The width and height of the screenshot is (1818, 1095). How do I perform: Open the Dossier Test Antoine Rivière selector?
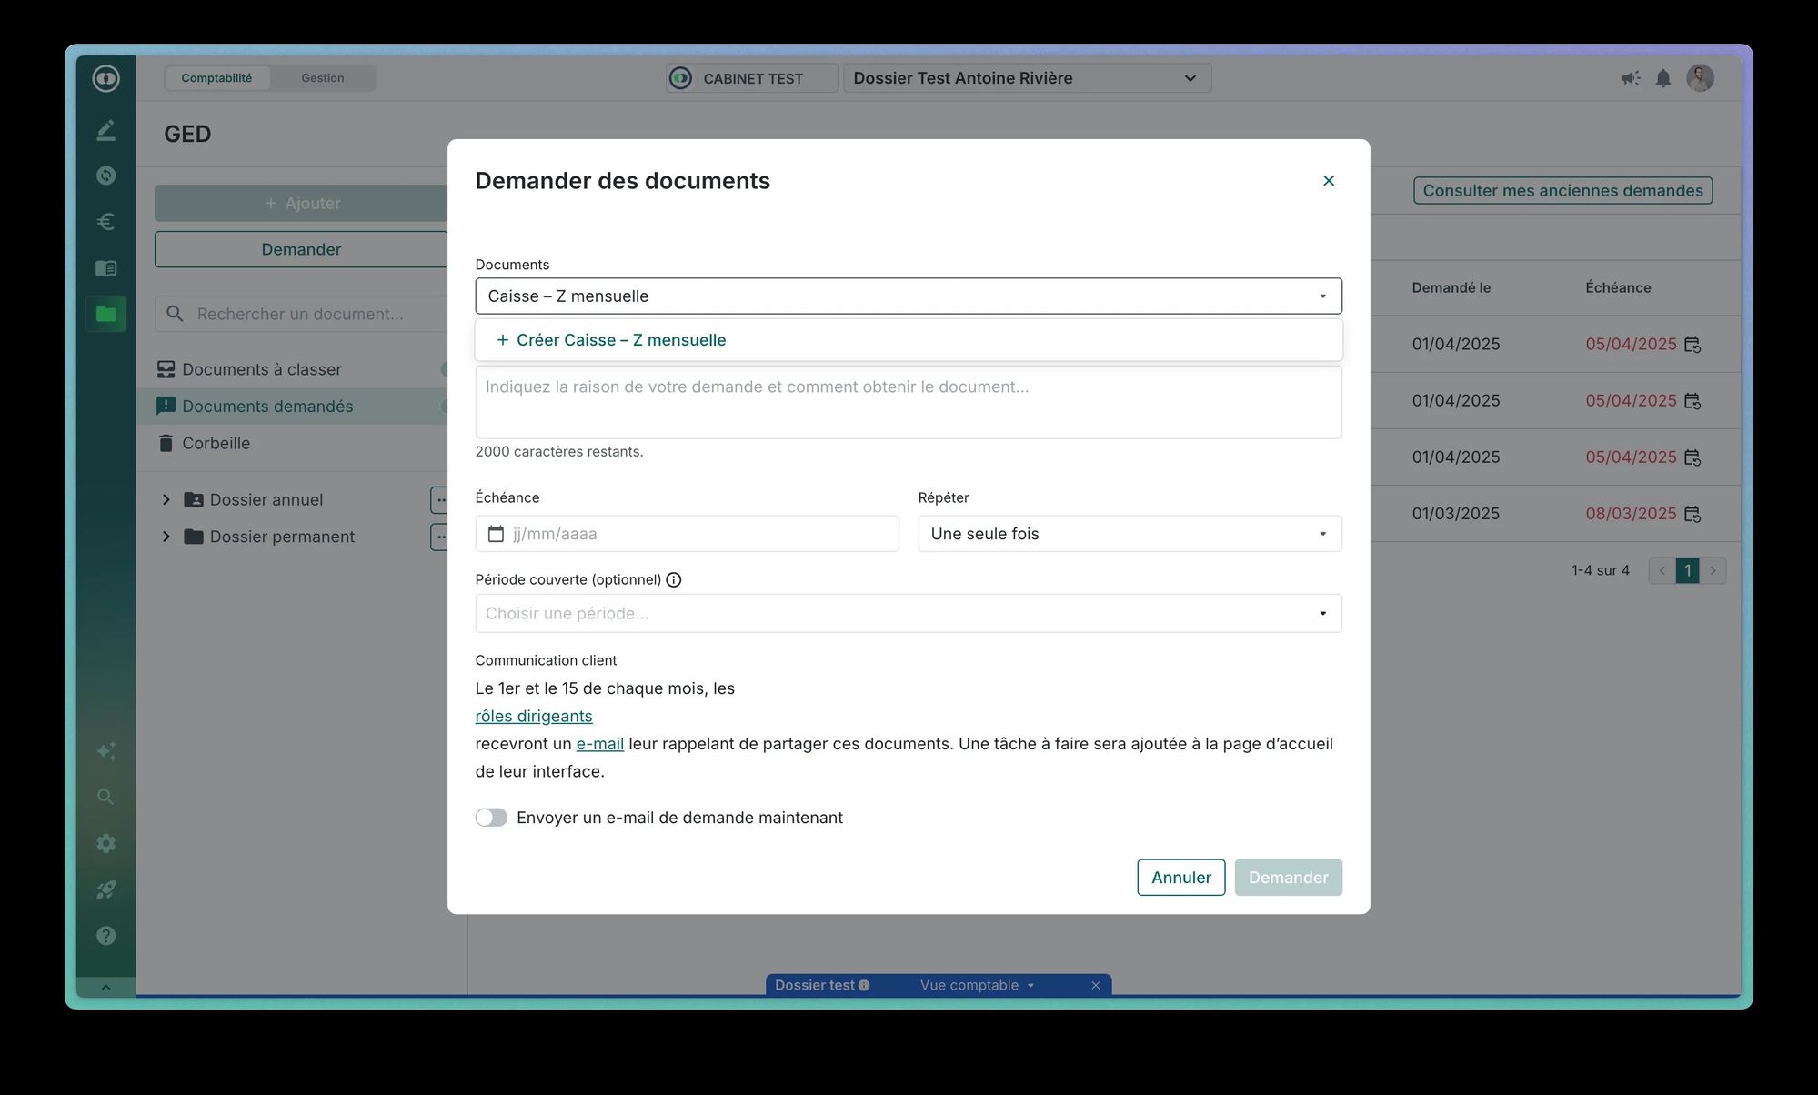click(1026, 78)
